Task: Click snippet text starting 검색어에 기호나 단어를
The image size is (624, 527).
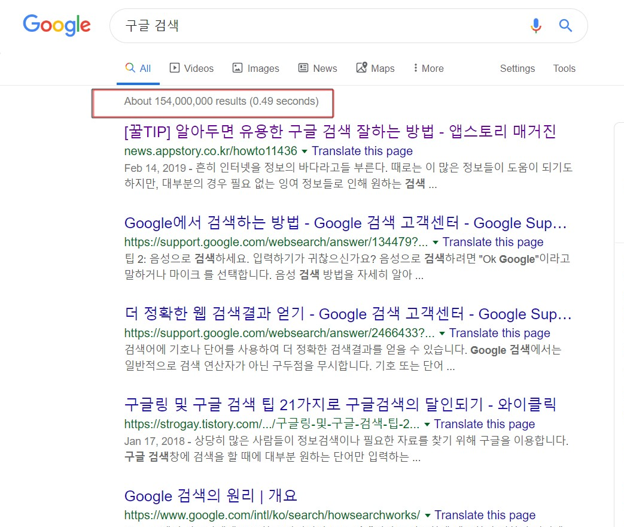Action: (x=343, y=358)
